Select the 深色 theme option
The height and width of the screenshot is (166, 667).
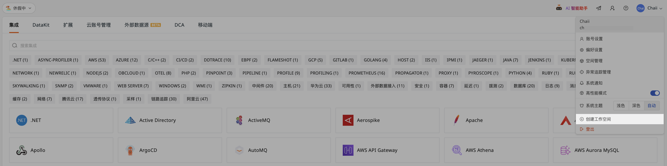(x=636, y=106)
